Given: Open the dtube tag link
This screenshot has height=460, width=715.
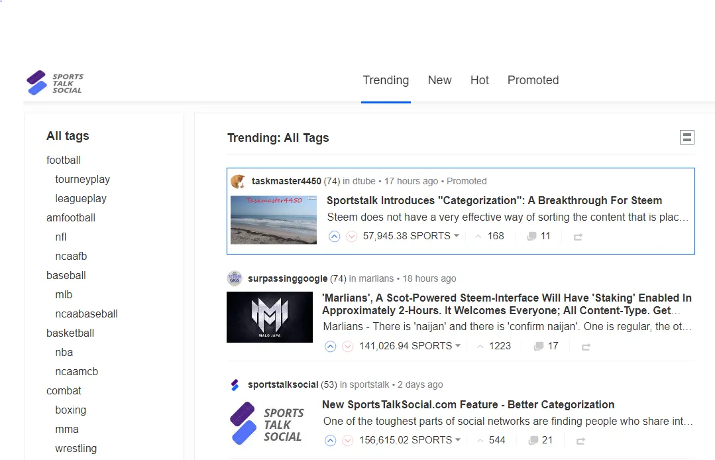Looking at the screenshot, I should coord(364,181).
